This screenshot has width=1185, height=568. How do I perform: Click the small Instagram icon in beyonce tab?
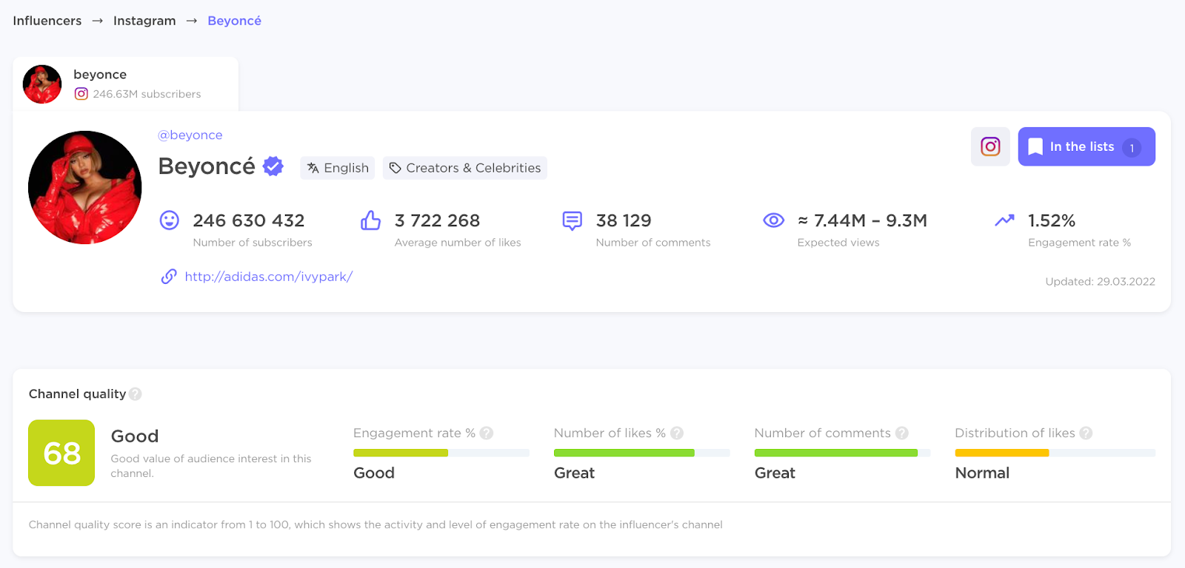(81, 94)
